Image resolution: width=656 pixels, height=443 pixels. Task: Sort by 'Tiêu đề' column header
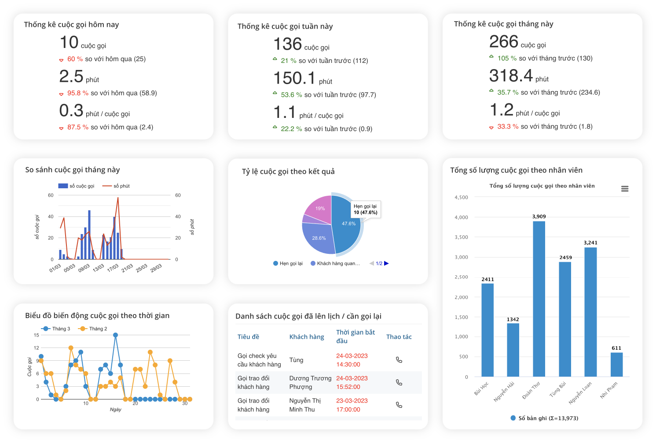(248, 337)
